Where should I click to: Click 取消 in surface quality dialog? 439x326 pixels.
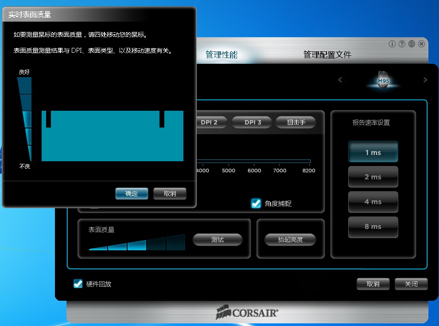pos(170,194)
